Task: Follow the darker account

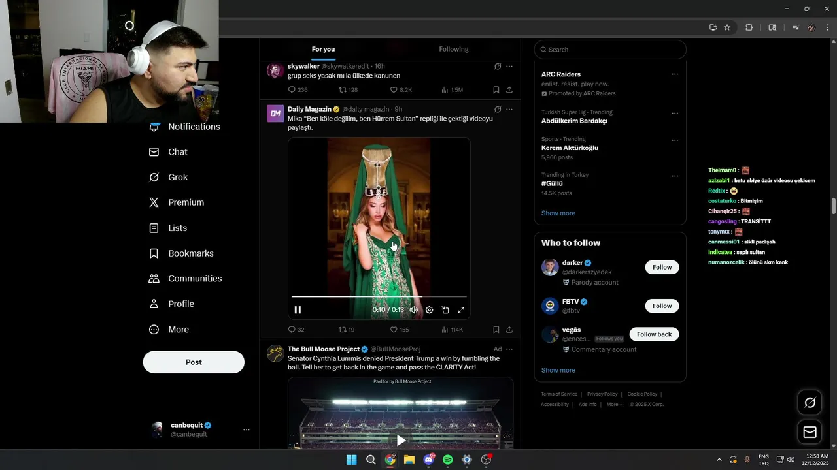Action: [x=662, y=267]
